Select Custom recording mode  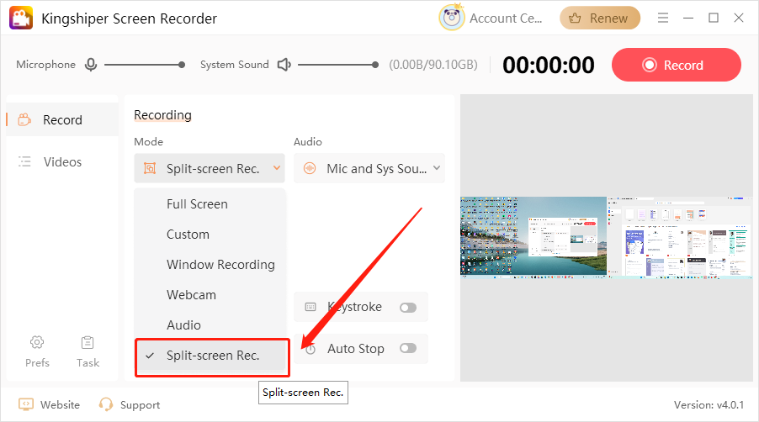point(188,235)
